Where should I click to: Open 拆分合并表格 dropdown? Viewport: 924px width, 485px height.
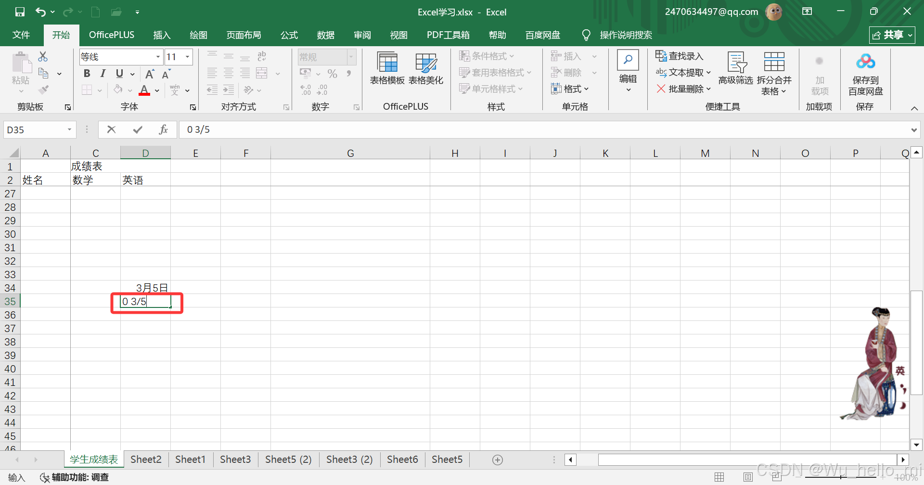(774, 74)
